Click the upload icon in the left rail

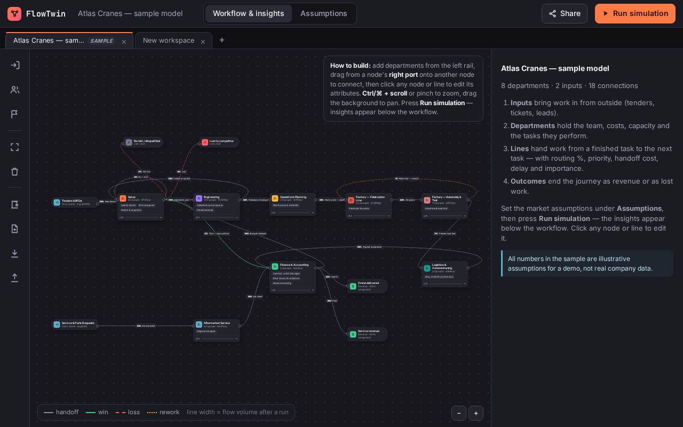click(x=15, y=278)
